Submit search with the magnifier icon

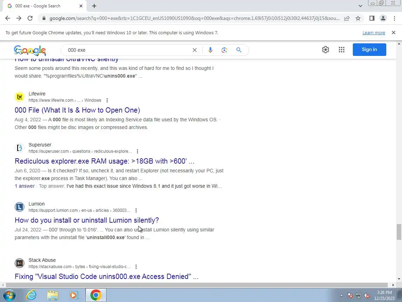pos(239,50)
